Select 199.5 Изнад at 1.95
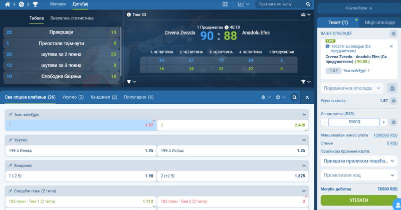Viewport: 401px width, 210px height. pyautogui.click(x=81, y=150)
